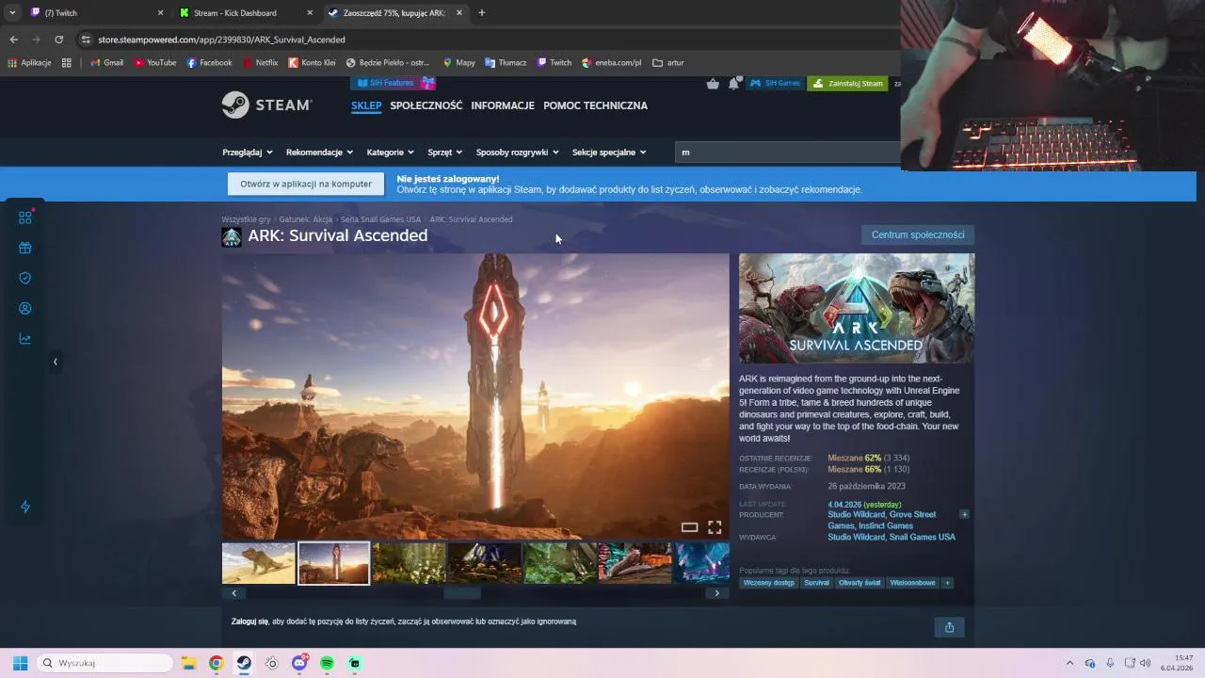Click the Otwarty świat tag
Image resolution: width=1205 pixels, height=678 pixels.
pyautogui.click(x=860, y=583)
